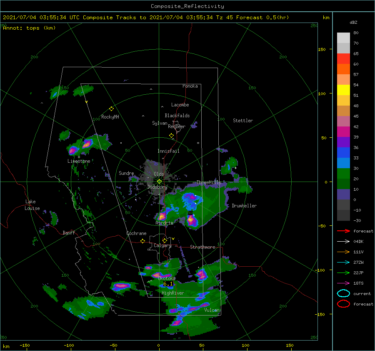Click the yellow diamond marker beside RockyMH
The width and height of the screenshot is (375, 351).
point(111,109)
